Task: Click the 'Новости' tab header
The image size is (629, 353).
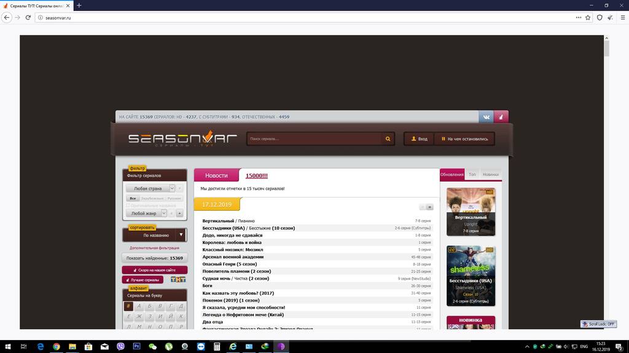Action: coord(216,175)
